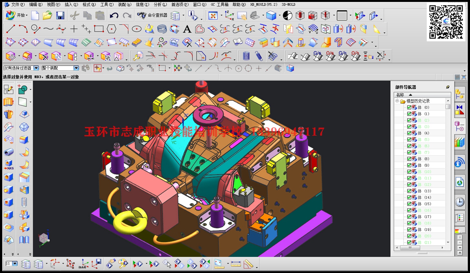The height and width of the screenshot is (273, 470).
Task: Sort by the 名称 column header
Action: [x=422, y=95]
